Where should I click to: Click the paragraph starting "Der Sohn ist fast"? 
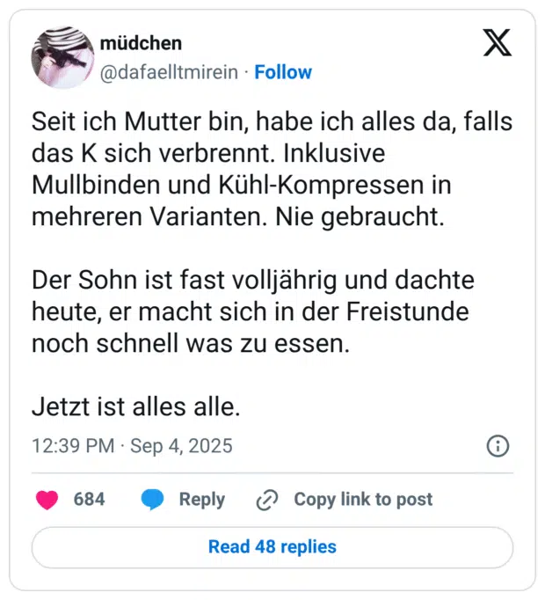click(x=253, y=311)
